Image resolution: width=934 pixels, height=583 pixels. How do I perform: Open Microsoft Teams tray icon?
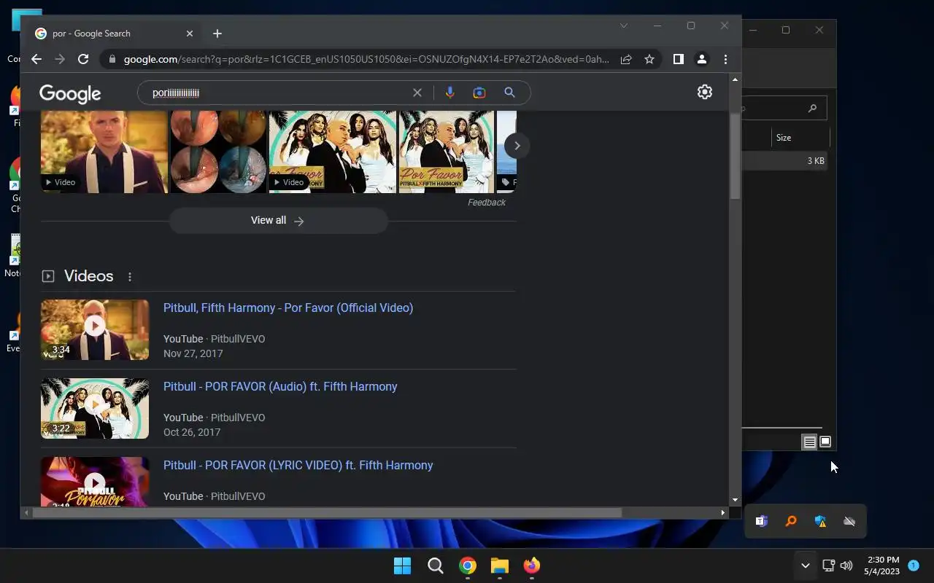coord(762,521)
